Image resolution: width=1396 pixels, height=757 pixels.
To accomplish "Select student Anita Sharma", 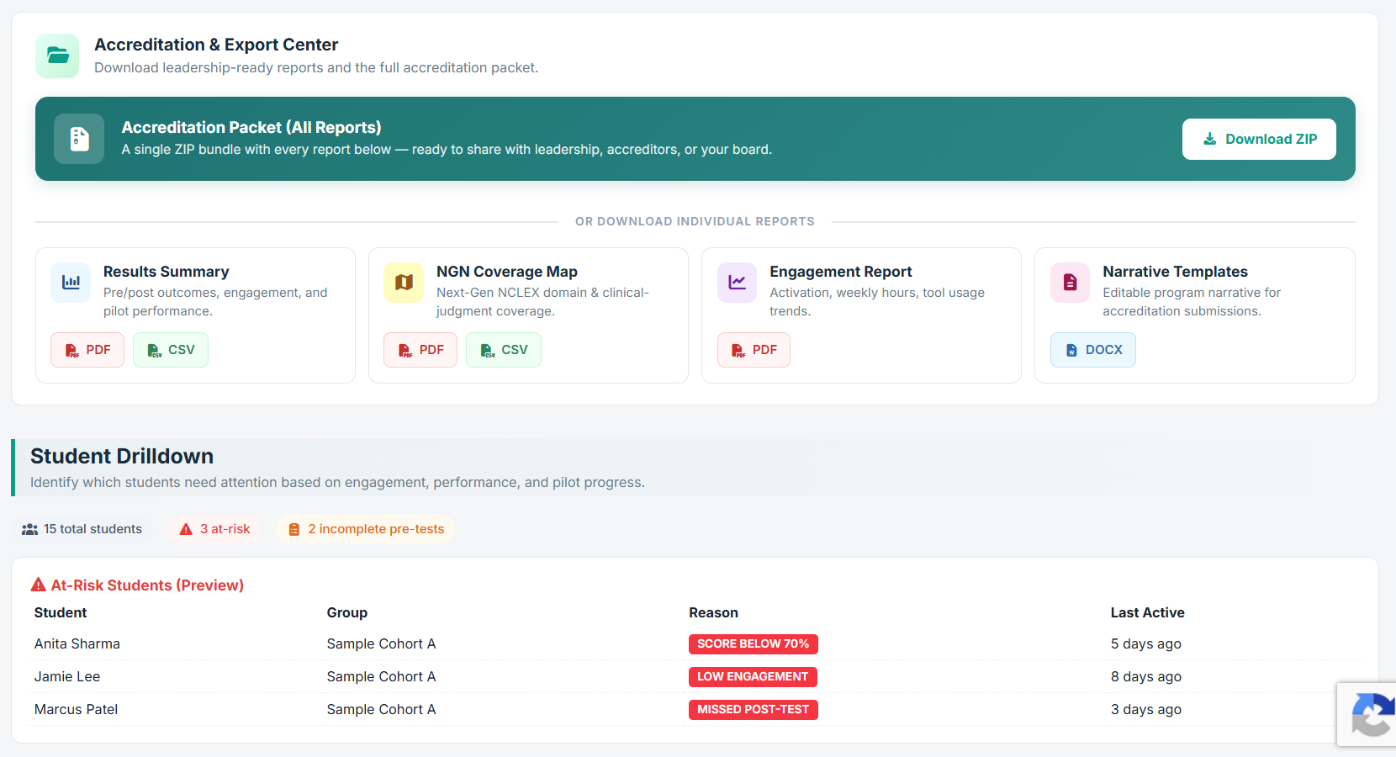I will [x=77, y=643].
